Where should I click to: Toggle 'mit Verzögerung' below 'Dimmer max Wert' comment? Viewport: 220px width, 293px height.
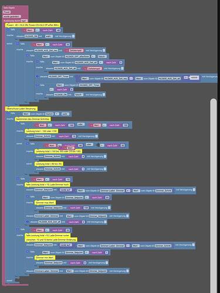[109, 207]
